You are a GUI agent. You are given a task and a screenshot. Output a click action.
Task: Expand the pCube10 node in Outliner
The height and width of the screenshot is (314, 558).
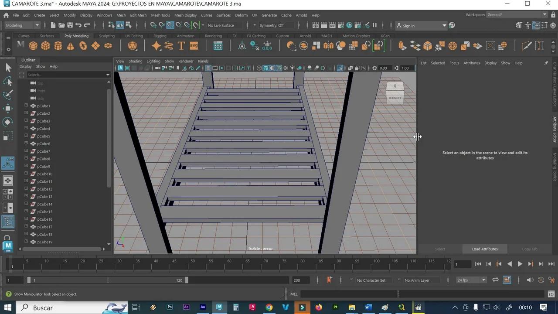(26, 174)
